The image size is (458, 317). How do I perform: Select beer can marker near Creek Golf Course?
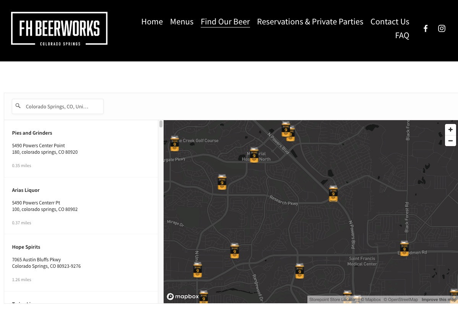tap(175, 143)
